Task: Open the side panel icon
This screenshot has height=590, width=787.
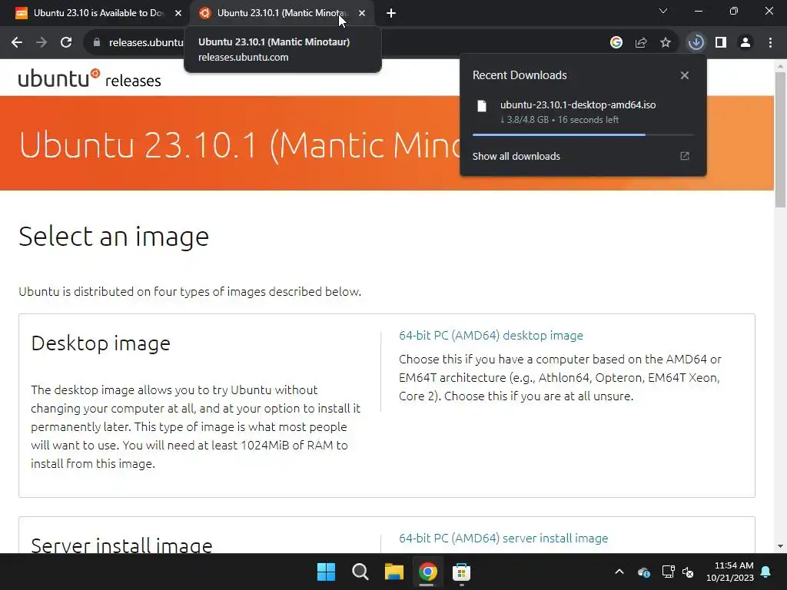Action: point(721,43)
